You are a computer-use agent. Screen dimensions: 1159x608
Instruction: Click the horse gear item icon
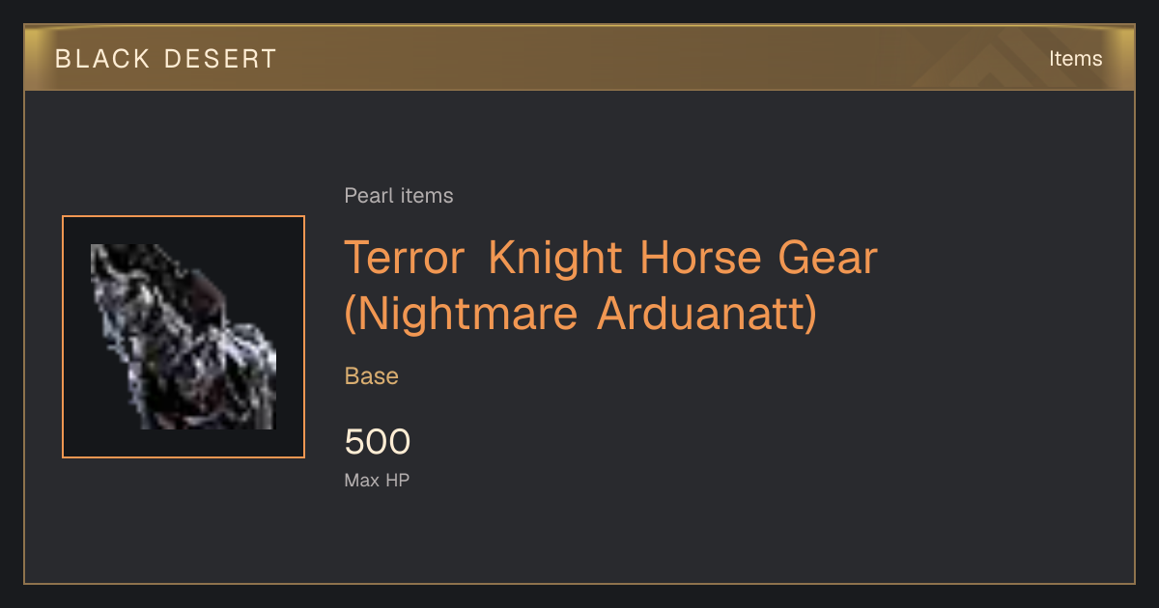coord(184,337)
